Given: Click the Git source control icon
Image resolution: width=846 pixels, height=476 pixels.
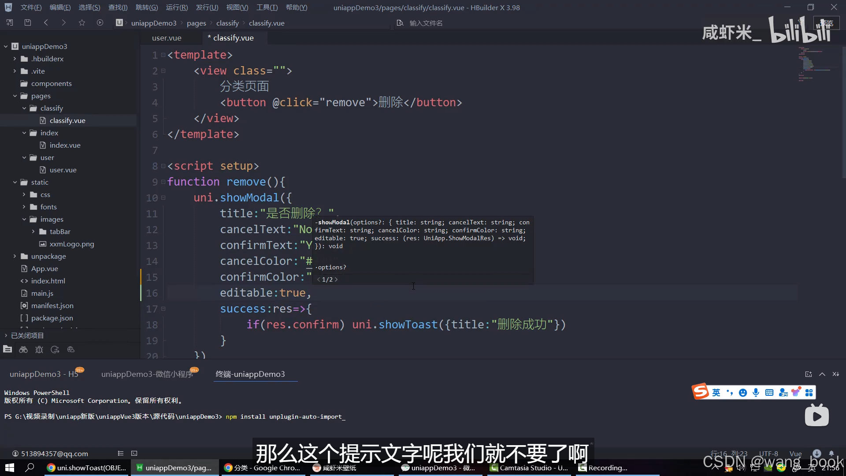Looking at the screenshot, I should pyautogui.click(x=55, y=350).
